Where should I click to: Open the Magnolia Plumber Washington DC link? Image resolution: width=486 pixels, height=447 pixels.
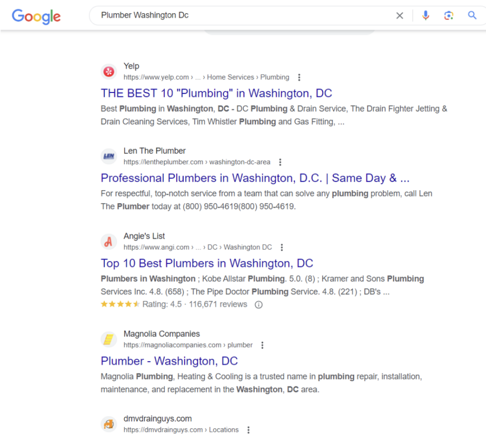(x=169, y=361)
